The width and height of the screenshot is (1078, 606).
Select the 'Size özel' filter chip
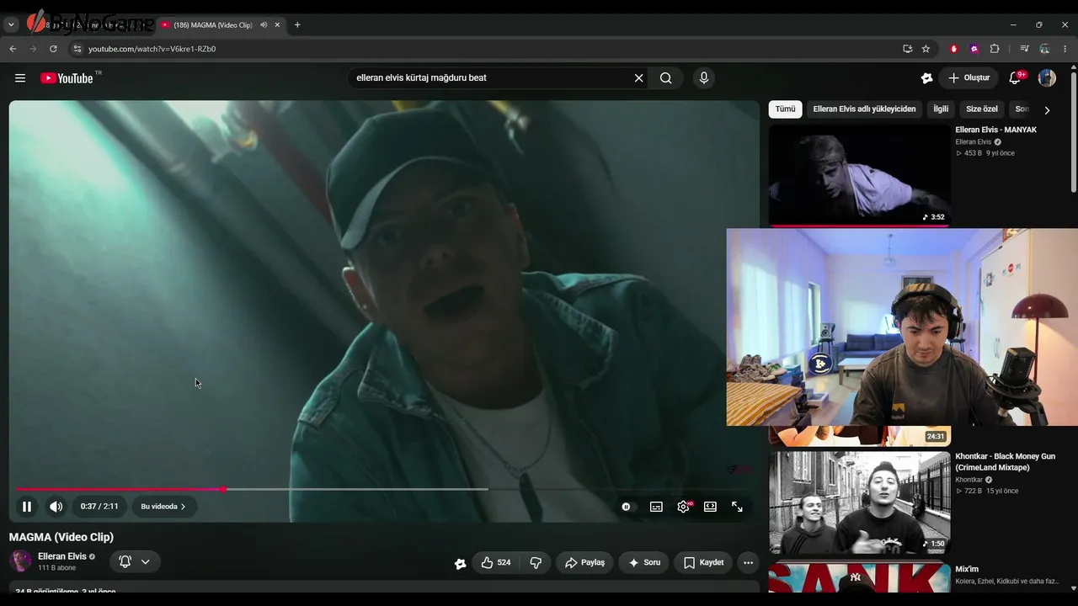point(982,109)
